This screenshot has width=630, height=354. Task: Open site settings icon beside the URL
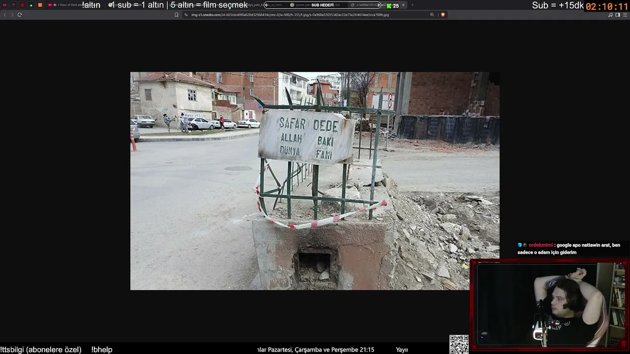[186, 15]
